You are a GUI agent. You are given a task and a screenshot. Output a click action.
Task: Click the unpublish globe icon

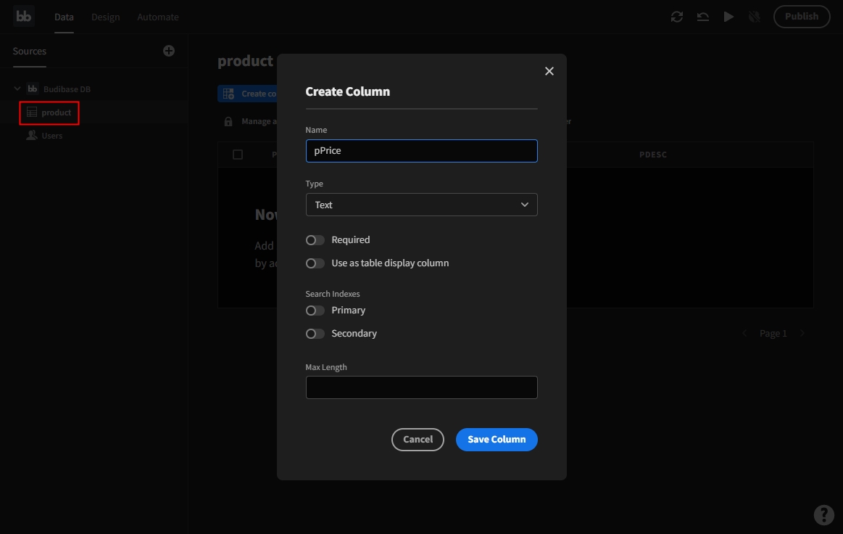click(x=755, y=17)
